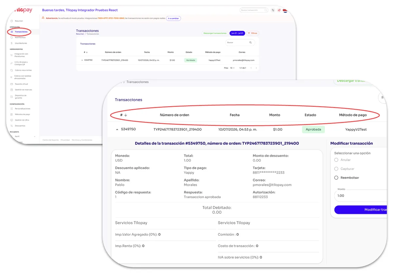This screenshot has width=393, height=274.
Task: Click Correo column header in small table
Action: pos(242,52)
